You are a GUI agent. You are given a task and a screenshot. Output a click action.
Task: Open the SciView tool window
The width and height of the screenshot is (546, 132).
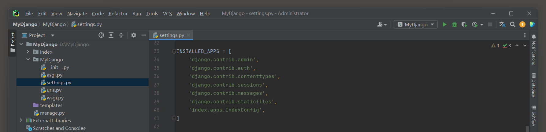pyautogui.click(x=534, y=116)
